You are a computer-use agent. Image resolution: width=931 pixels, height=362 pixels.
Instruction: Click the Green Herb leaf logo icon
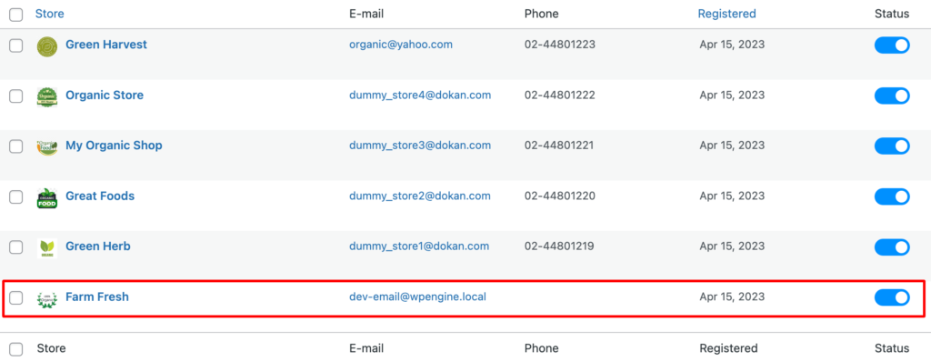click(47, 247)
